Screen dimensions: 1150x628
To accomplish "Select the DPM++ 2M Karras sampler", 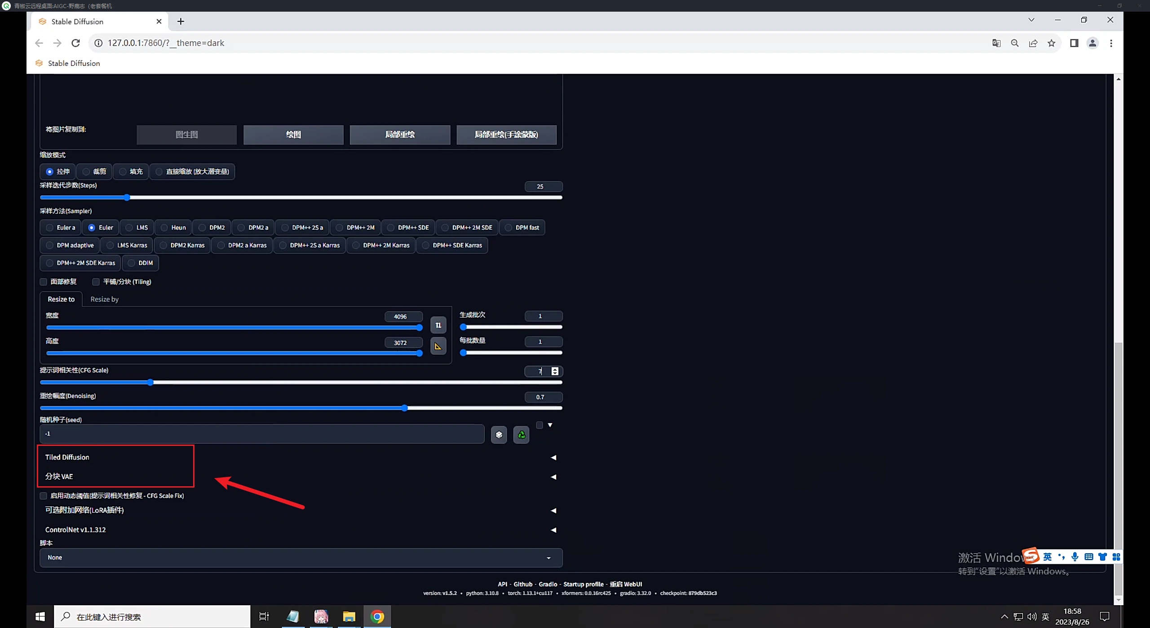I will pos(381,245).
